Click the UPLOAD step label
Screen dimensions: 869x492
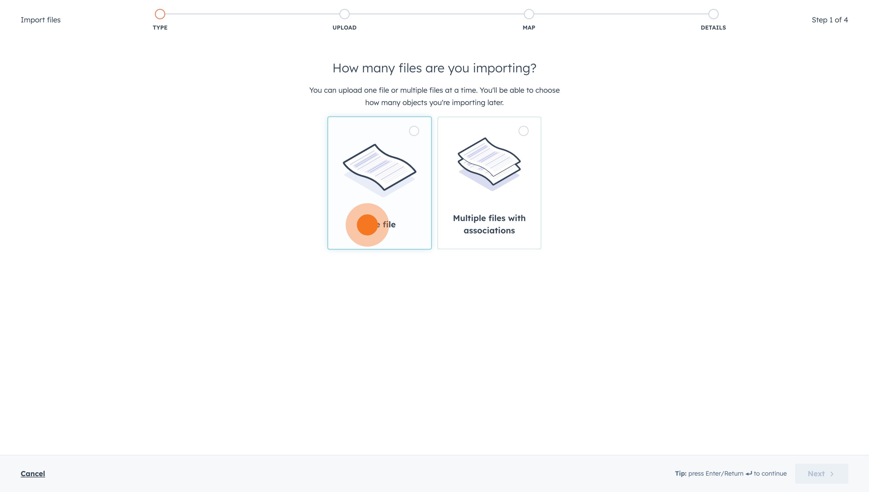point(344,28)
